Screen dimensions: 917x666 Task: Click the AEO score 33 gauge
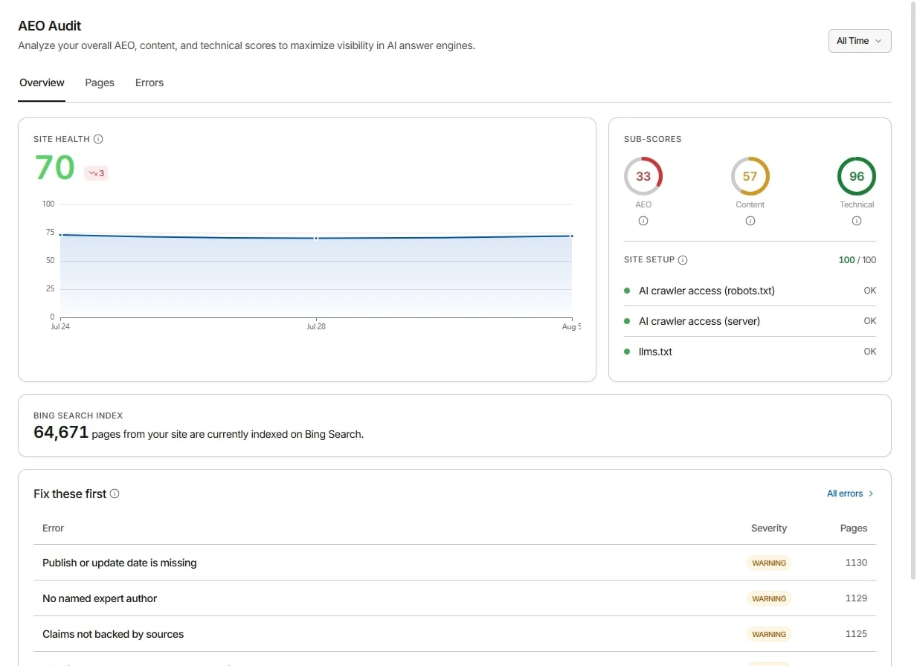[x=643, y=176]
